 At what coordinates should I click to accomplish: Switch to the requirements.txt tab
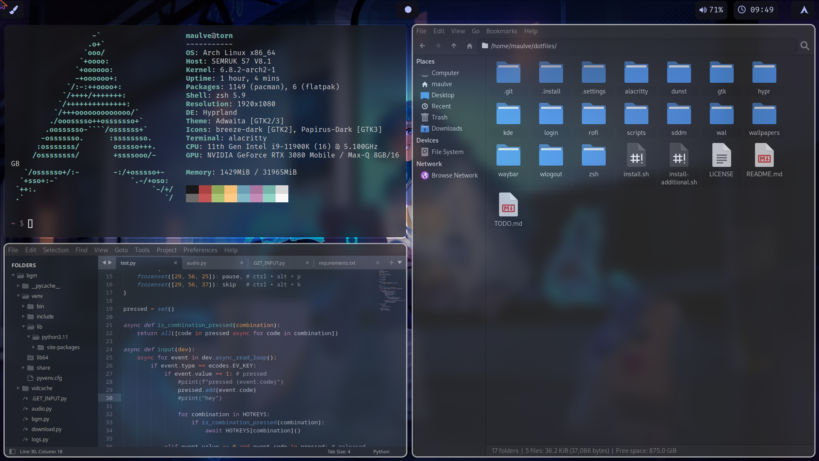click(337, 263)
